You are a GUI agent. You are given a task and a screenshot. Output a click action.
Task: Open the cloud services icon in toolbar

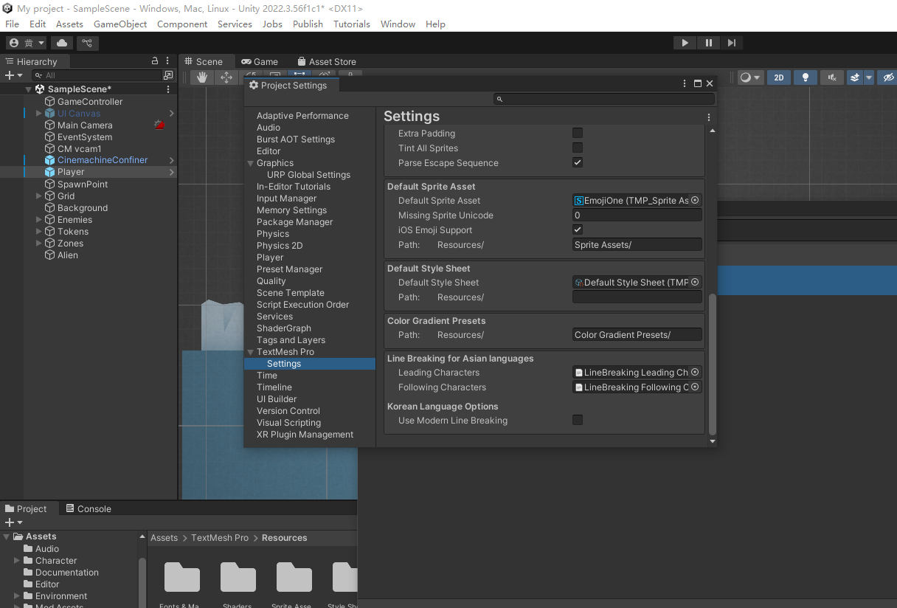(x=62, y=43)
